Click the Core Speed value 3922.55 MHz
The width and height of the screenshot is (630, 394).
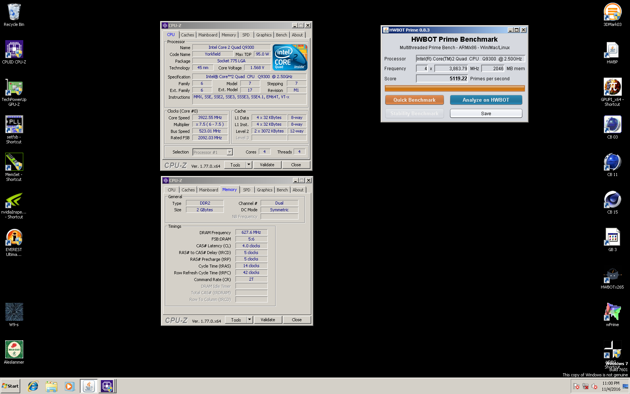210,117
